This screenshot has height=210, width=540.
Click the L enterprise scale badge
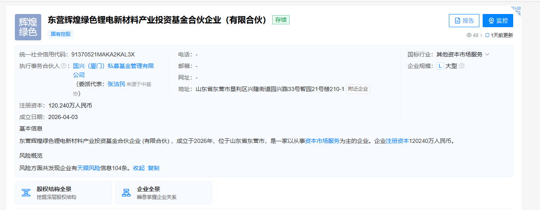[440, 66]
